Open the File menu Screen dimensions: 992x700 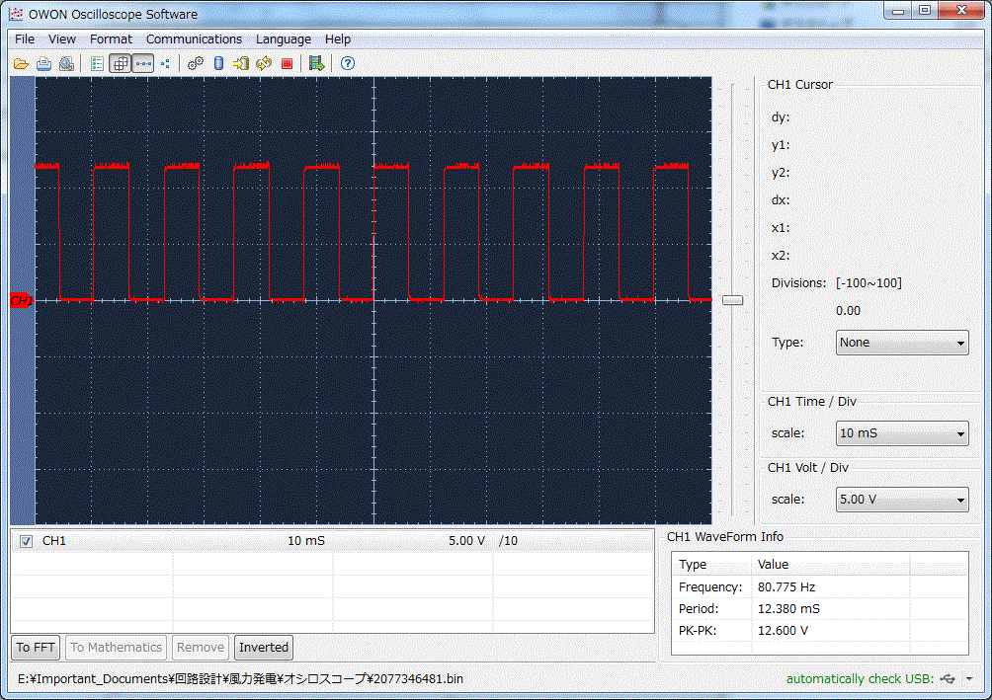pos(25,39)
